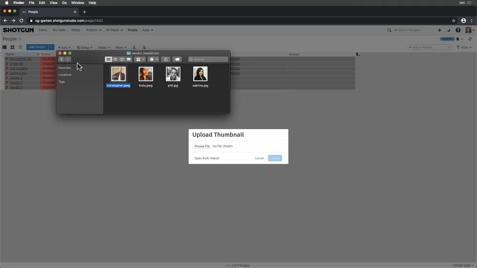Switch Finder to gallery view
Screen dimensions: 477x268
tap(129, 59)
